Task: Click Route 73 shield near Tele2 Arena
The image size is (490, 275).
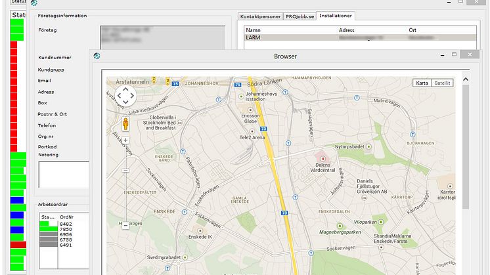Action: click(263, 129)
